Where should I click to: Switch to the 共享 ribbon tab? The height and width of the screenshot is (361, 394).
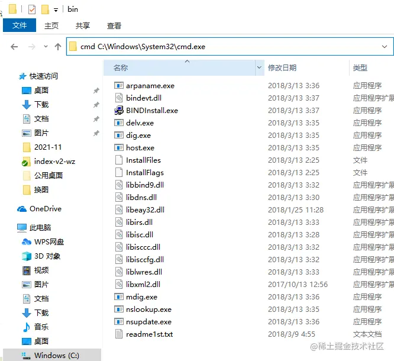click(x=83, y=25)
